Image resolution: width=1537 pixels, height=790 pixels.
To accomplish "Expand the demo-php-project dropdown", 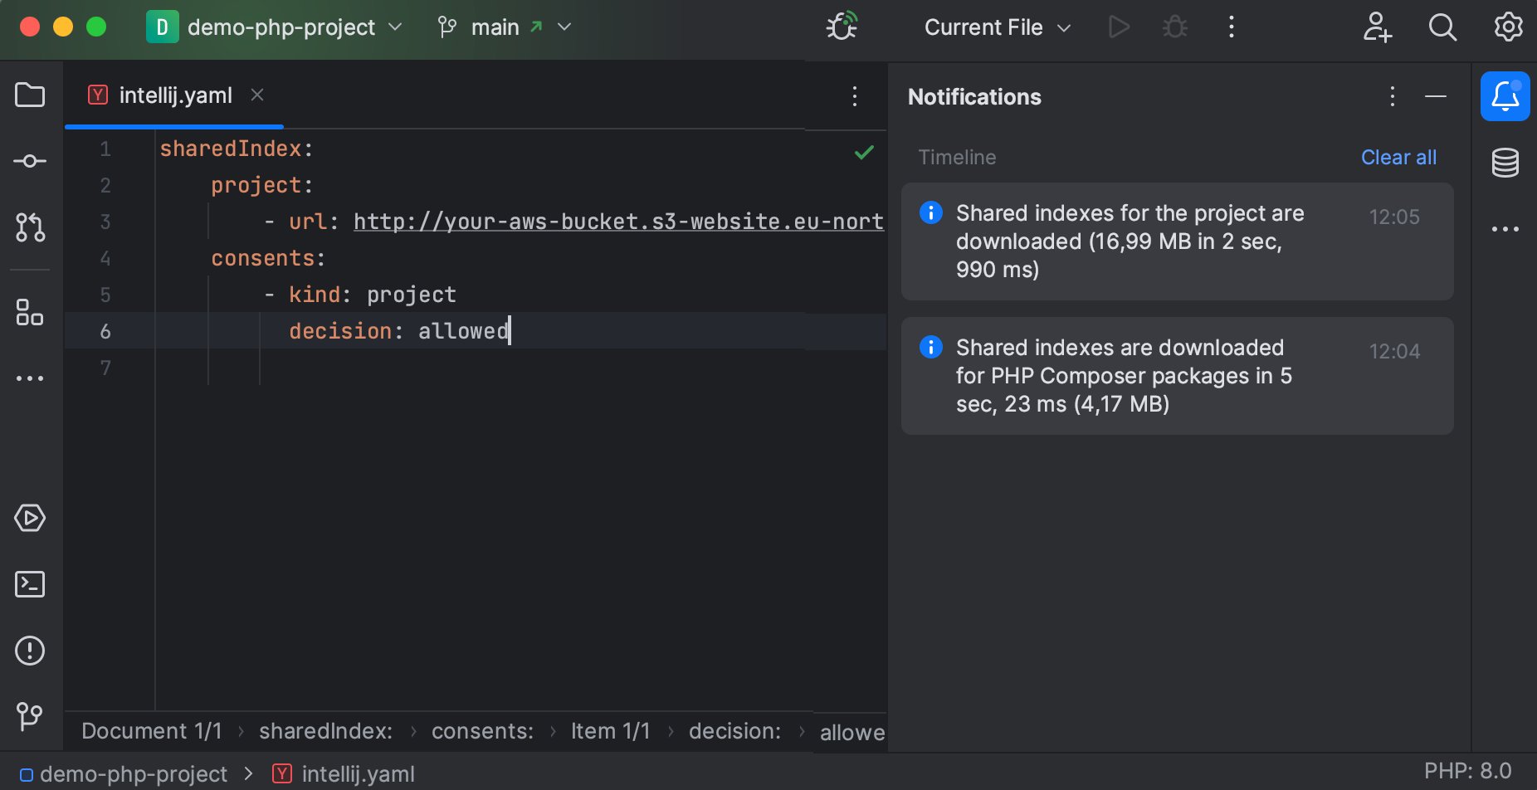I will coord(275,27).
